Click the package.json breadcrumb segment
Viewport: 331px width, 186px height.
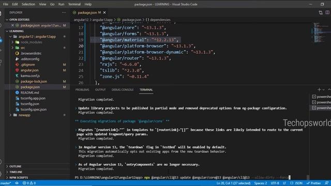click(x=131, y=20)
